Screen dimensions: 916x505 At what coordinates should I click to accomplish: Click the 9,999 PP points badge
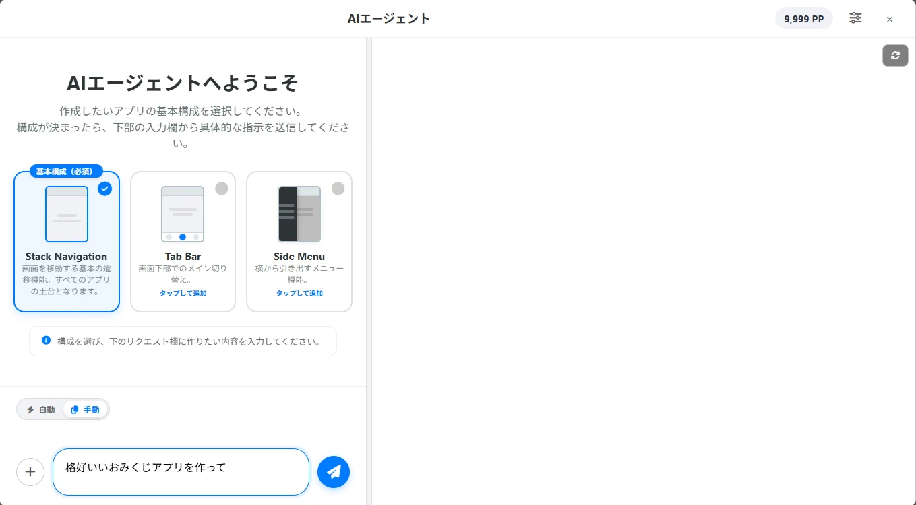tap(803, 18)
